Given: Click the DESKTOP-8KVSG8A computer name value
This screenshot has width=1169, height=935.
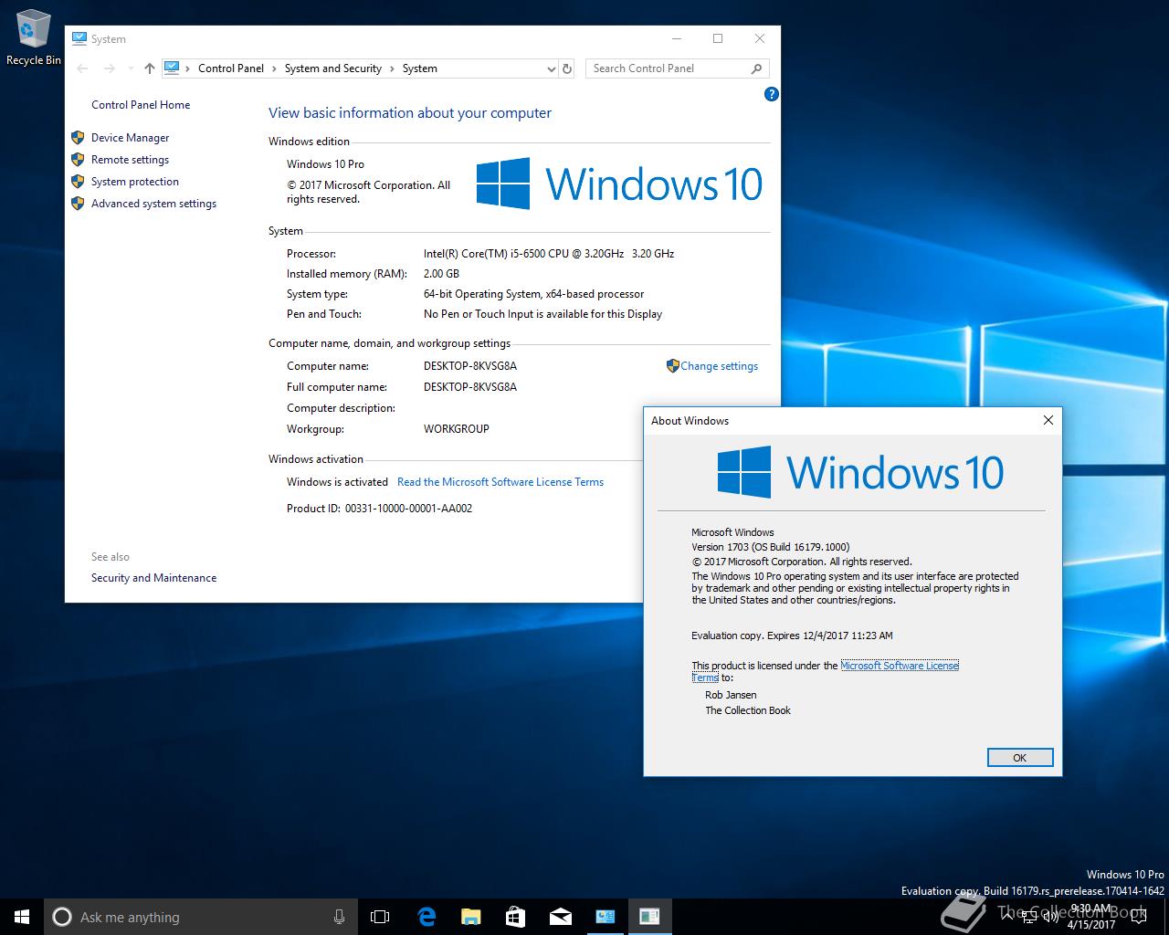Looking at the screenshot, I should [470, 366].
